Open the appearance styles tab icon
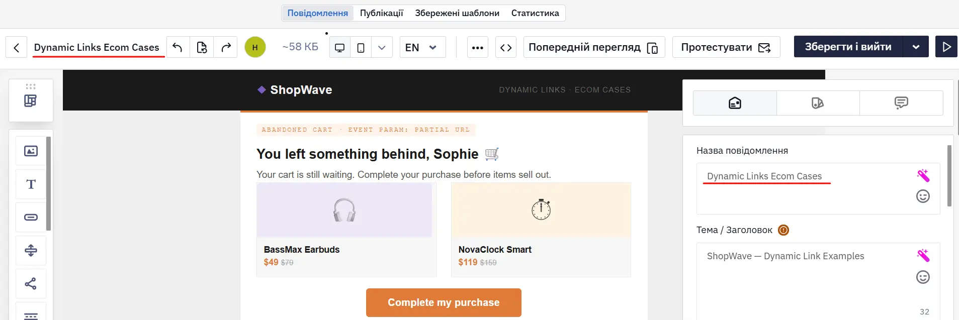The width and height of the screenshot is (959, 320). pyautogui.click(x=818, y=103)
